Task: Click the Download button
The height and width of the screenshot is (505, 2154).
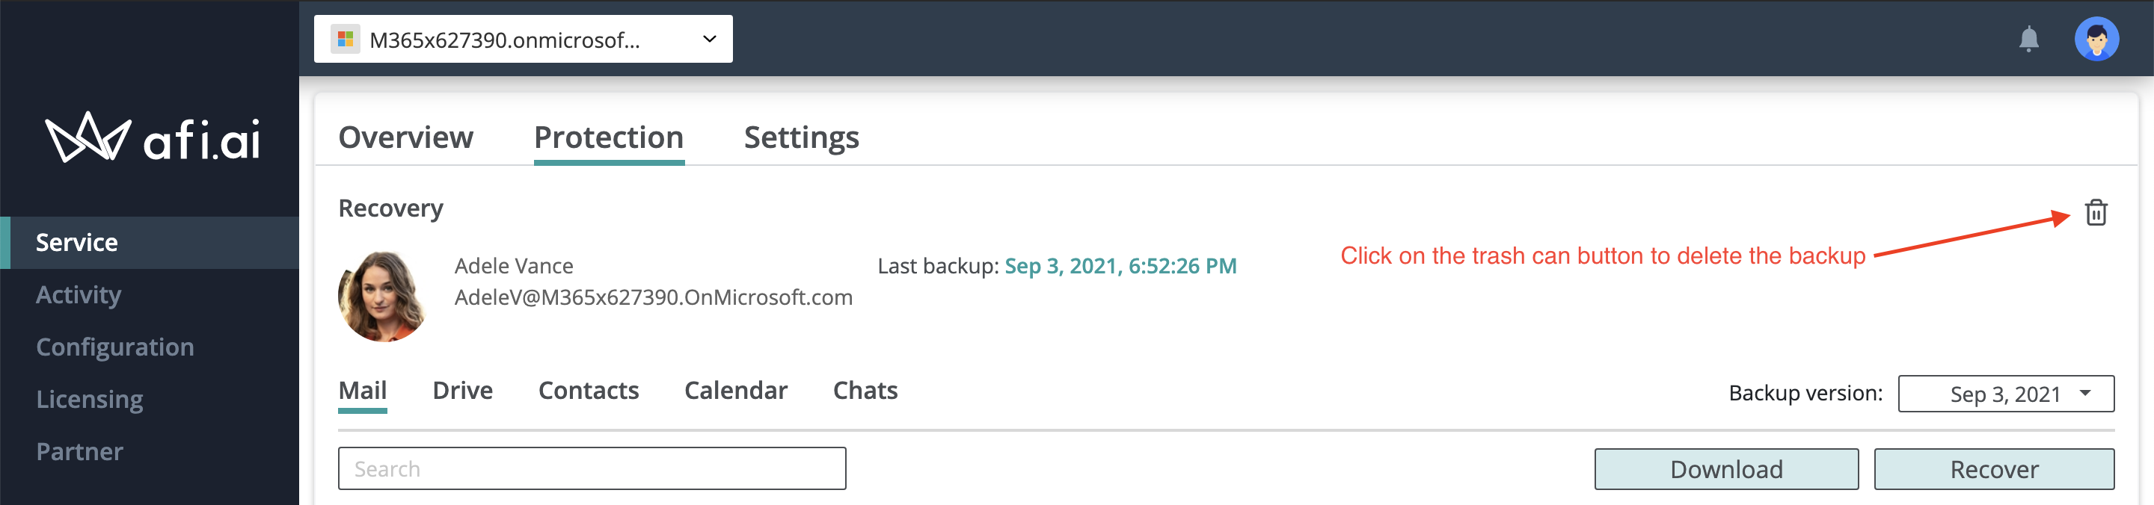Action: 1726,469
